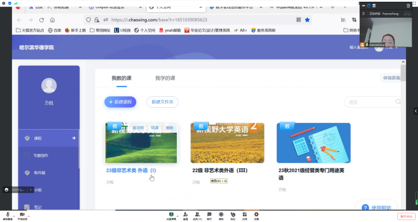
Task: Collapse the side panel chevron on right edge
Action: [x=416, y=111]
